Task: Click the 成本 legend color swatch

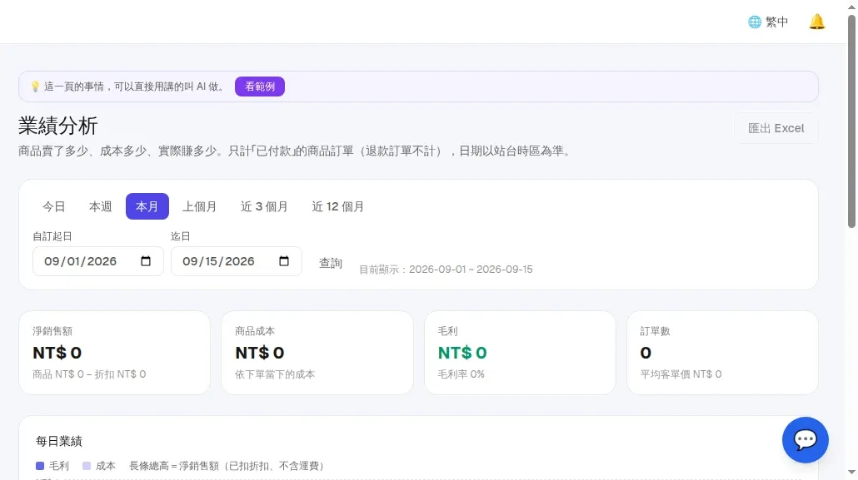Action: coord(87,466)
